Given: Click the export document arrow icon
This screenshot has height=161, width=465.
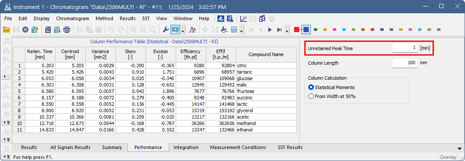Looking at the screenshot, I should (x=35, y=30).
